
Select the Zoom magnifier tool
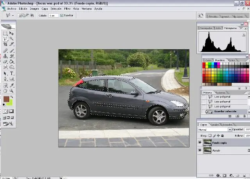[x=11, y=91]
